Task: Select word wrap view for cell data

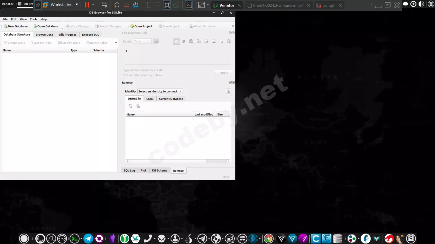Action: tap(184, 41)
